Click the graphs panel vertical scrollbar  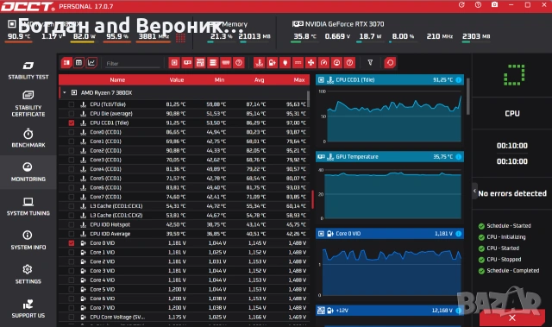coord(467,96)
